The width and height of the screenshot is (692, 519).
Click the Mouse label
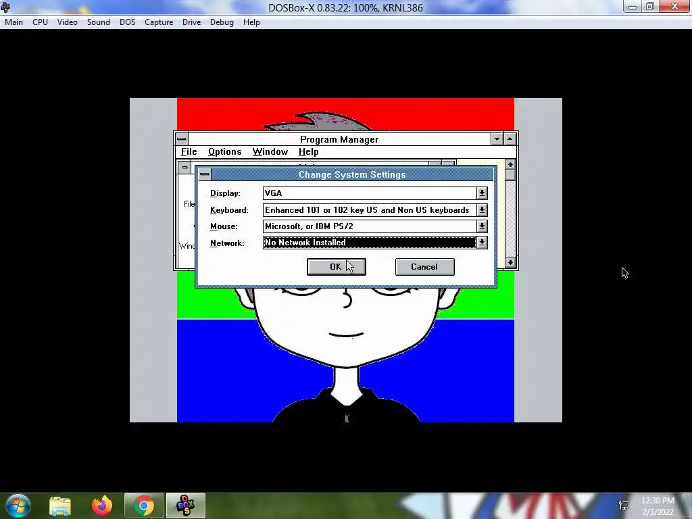click(x=224, y=226)
